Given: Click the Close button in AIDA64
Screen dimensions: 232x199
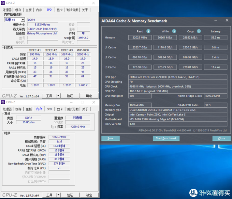Looking at the screenshot, I should pos(221,138).
